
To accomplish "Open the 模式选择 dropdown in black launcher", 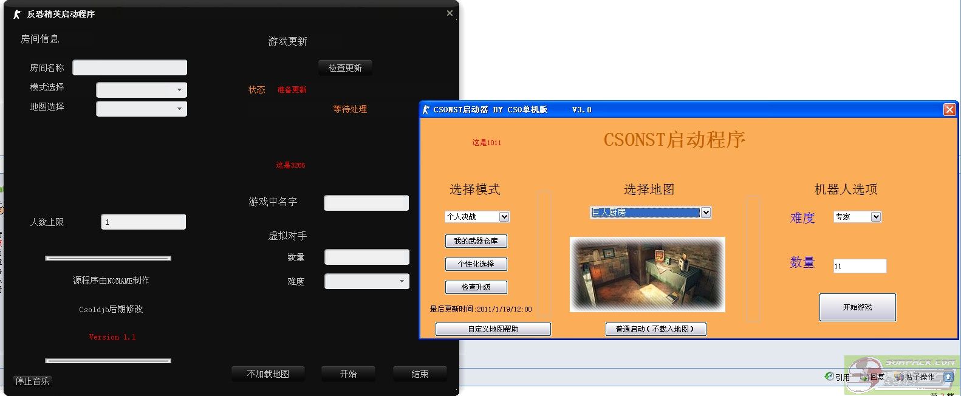I will [x=142, y=90].
